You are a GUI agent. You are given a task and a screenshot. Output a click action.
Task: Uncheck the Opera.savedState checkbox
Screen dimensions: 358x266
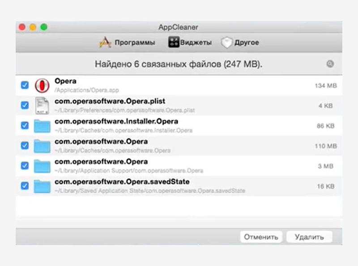click(25, 186)
